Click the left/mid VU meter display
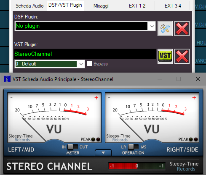This screenshot has height=175, width=206. (54, 118)
